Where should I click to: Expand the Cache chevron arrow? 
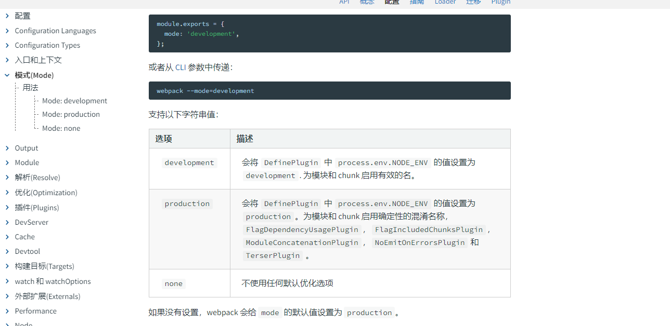[7, 237]
